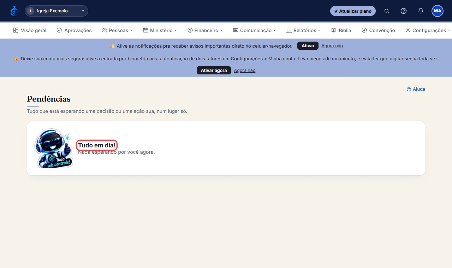This screenshot has width=452, height=268.
Task: Click the Ajuda question mark icon
Action: click(409, 89)
